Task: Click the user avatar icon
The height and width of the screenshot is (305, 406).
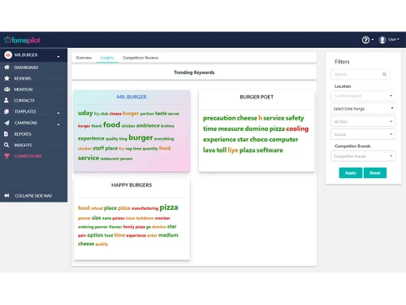Action: tap(382, 40)
